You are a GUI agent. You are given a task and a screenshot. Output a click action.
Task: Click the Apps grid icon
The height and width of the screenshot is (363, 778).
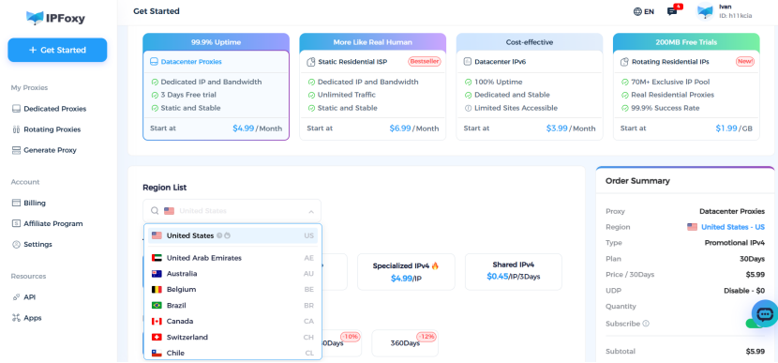coord(16,318)
